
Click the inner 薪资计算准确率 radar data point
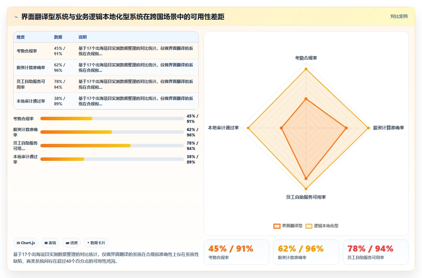click(346, 128)
